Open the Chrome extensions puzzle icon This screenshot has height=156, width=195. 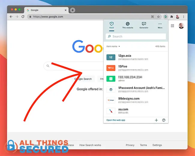click(x=172, y=16)
